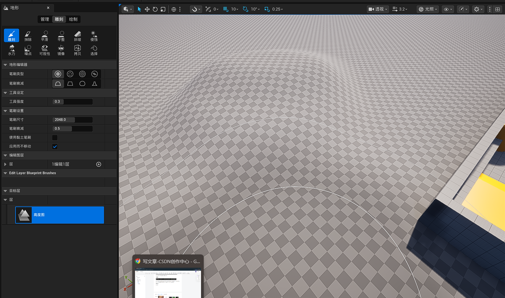Image resolution: width=505 pixels, height=298 pixels.
Task: Choose the alpha star brush type
Action: (x=70, y=74)
